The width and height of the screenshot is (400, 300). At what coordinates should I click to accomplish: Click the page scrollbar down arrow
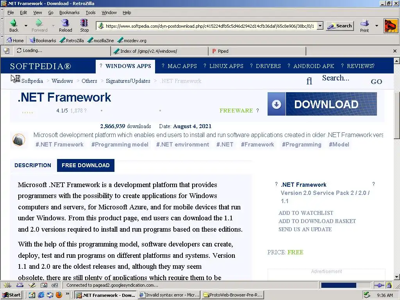coord(396,277)
